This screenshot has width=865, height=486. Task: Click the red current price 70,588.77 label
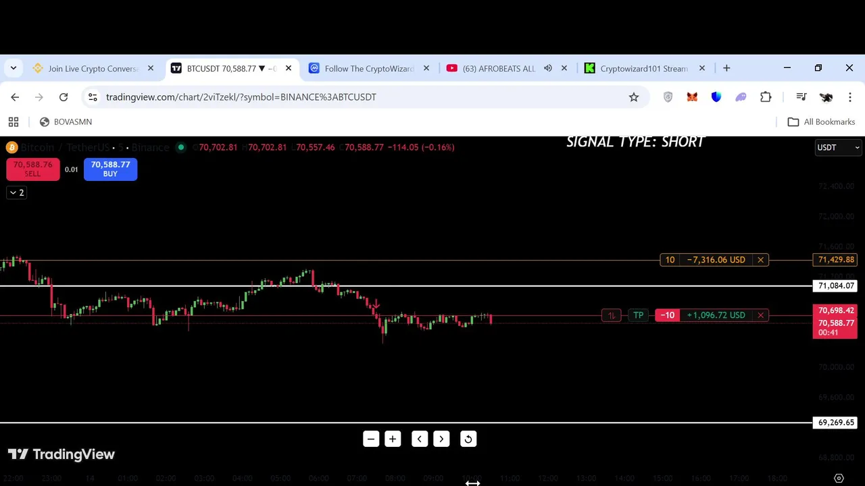coord(836,323)
